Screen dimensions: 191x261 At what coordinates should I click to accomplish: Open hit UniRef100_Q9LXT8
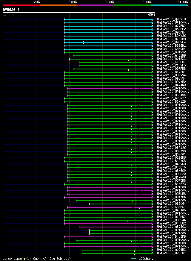(x=171, y=19)
